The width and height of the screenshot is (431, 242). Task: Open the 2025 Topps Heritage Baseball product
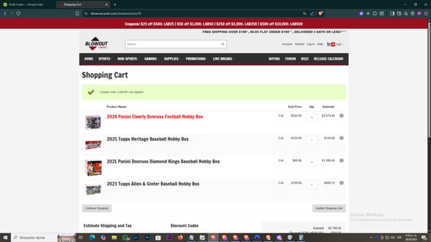point(147,139)
